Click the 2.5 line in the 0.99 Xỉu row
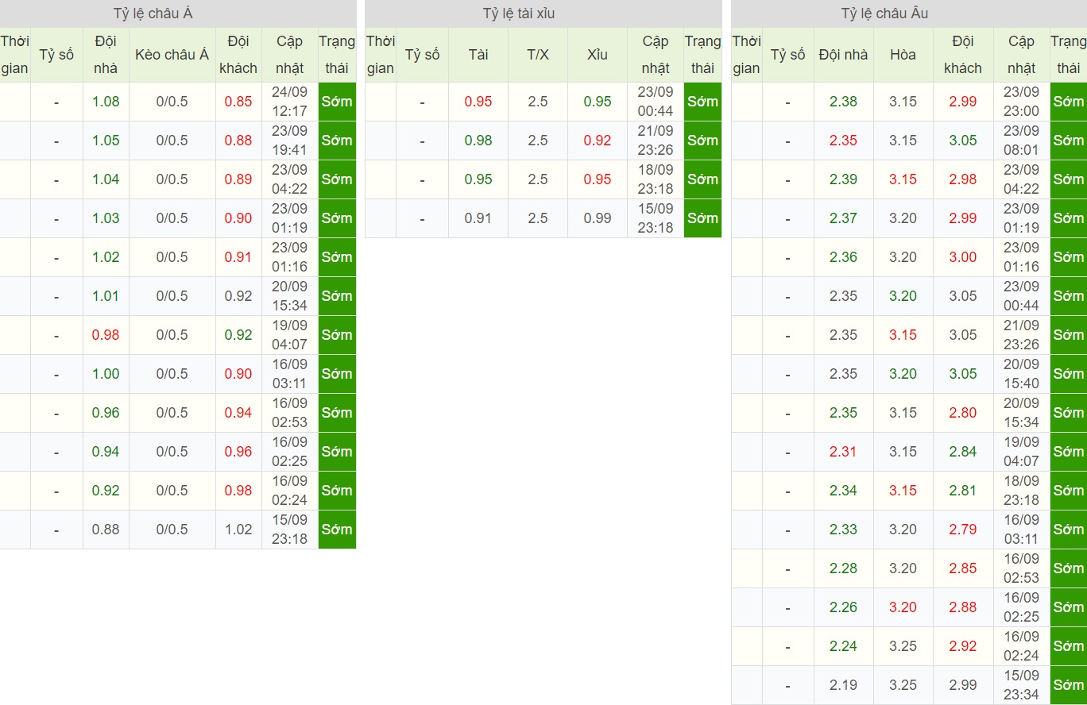The width and height of the screenshot is (1087, 705). (538, 218)
